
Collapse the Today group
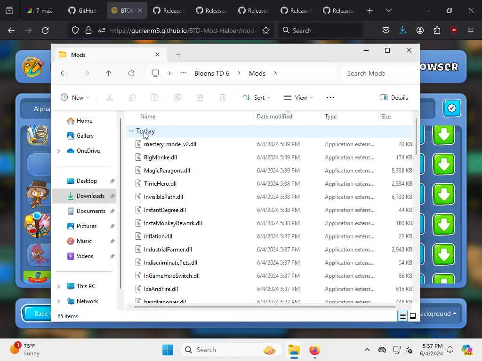(x=131, y=131)
